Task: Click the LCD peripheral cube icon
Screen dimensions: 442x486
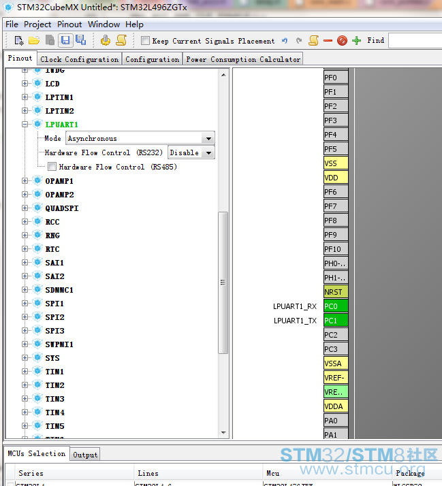Action: tap(37, 83)
